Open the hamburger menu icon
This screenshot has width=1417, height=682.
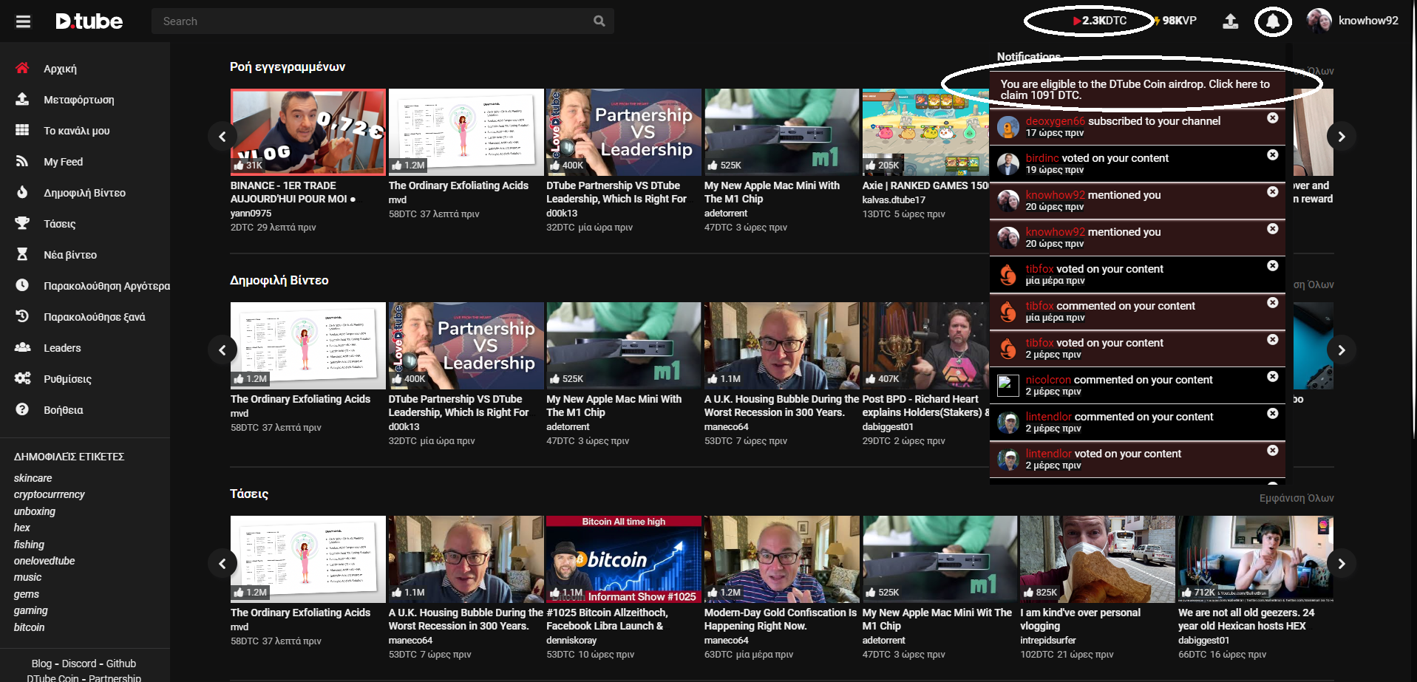click(24, 21)
